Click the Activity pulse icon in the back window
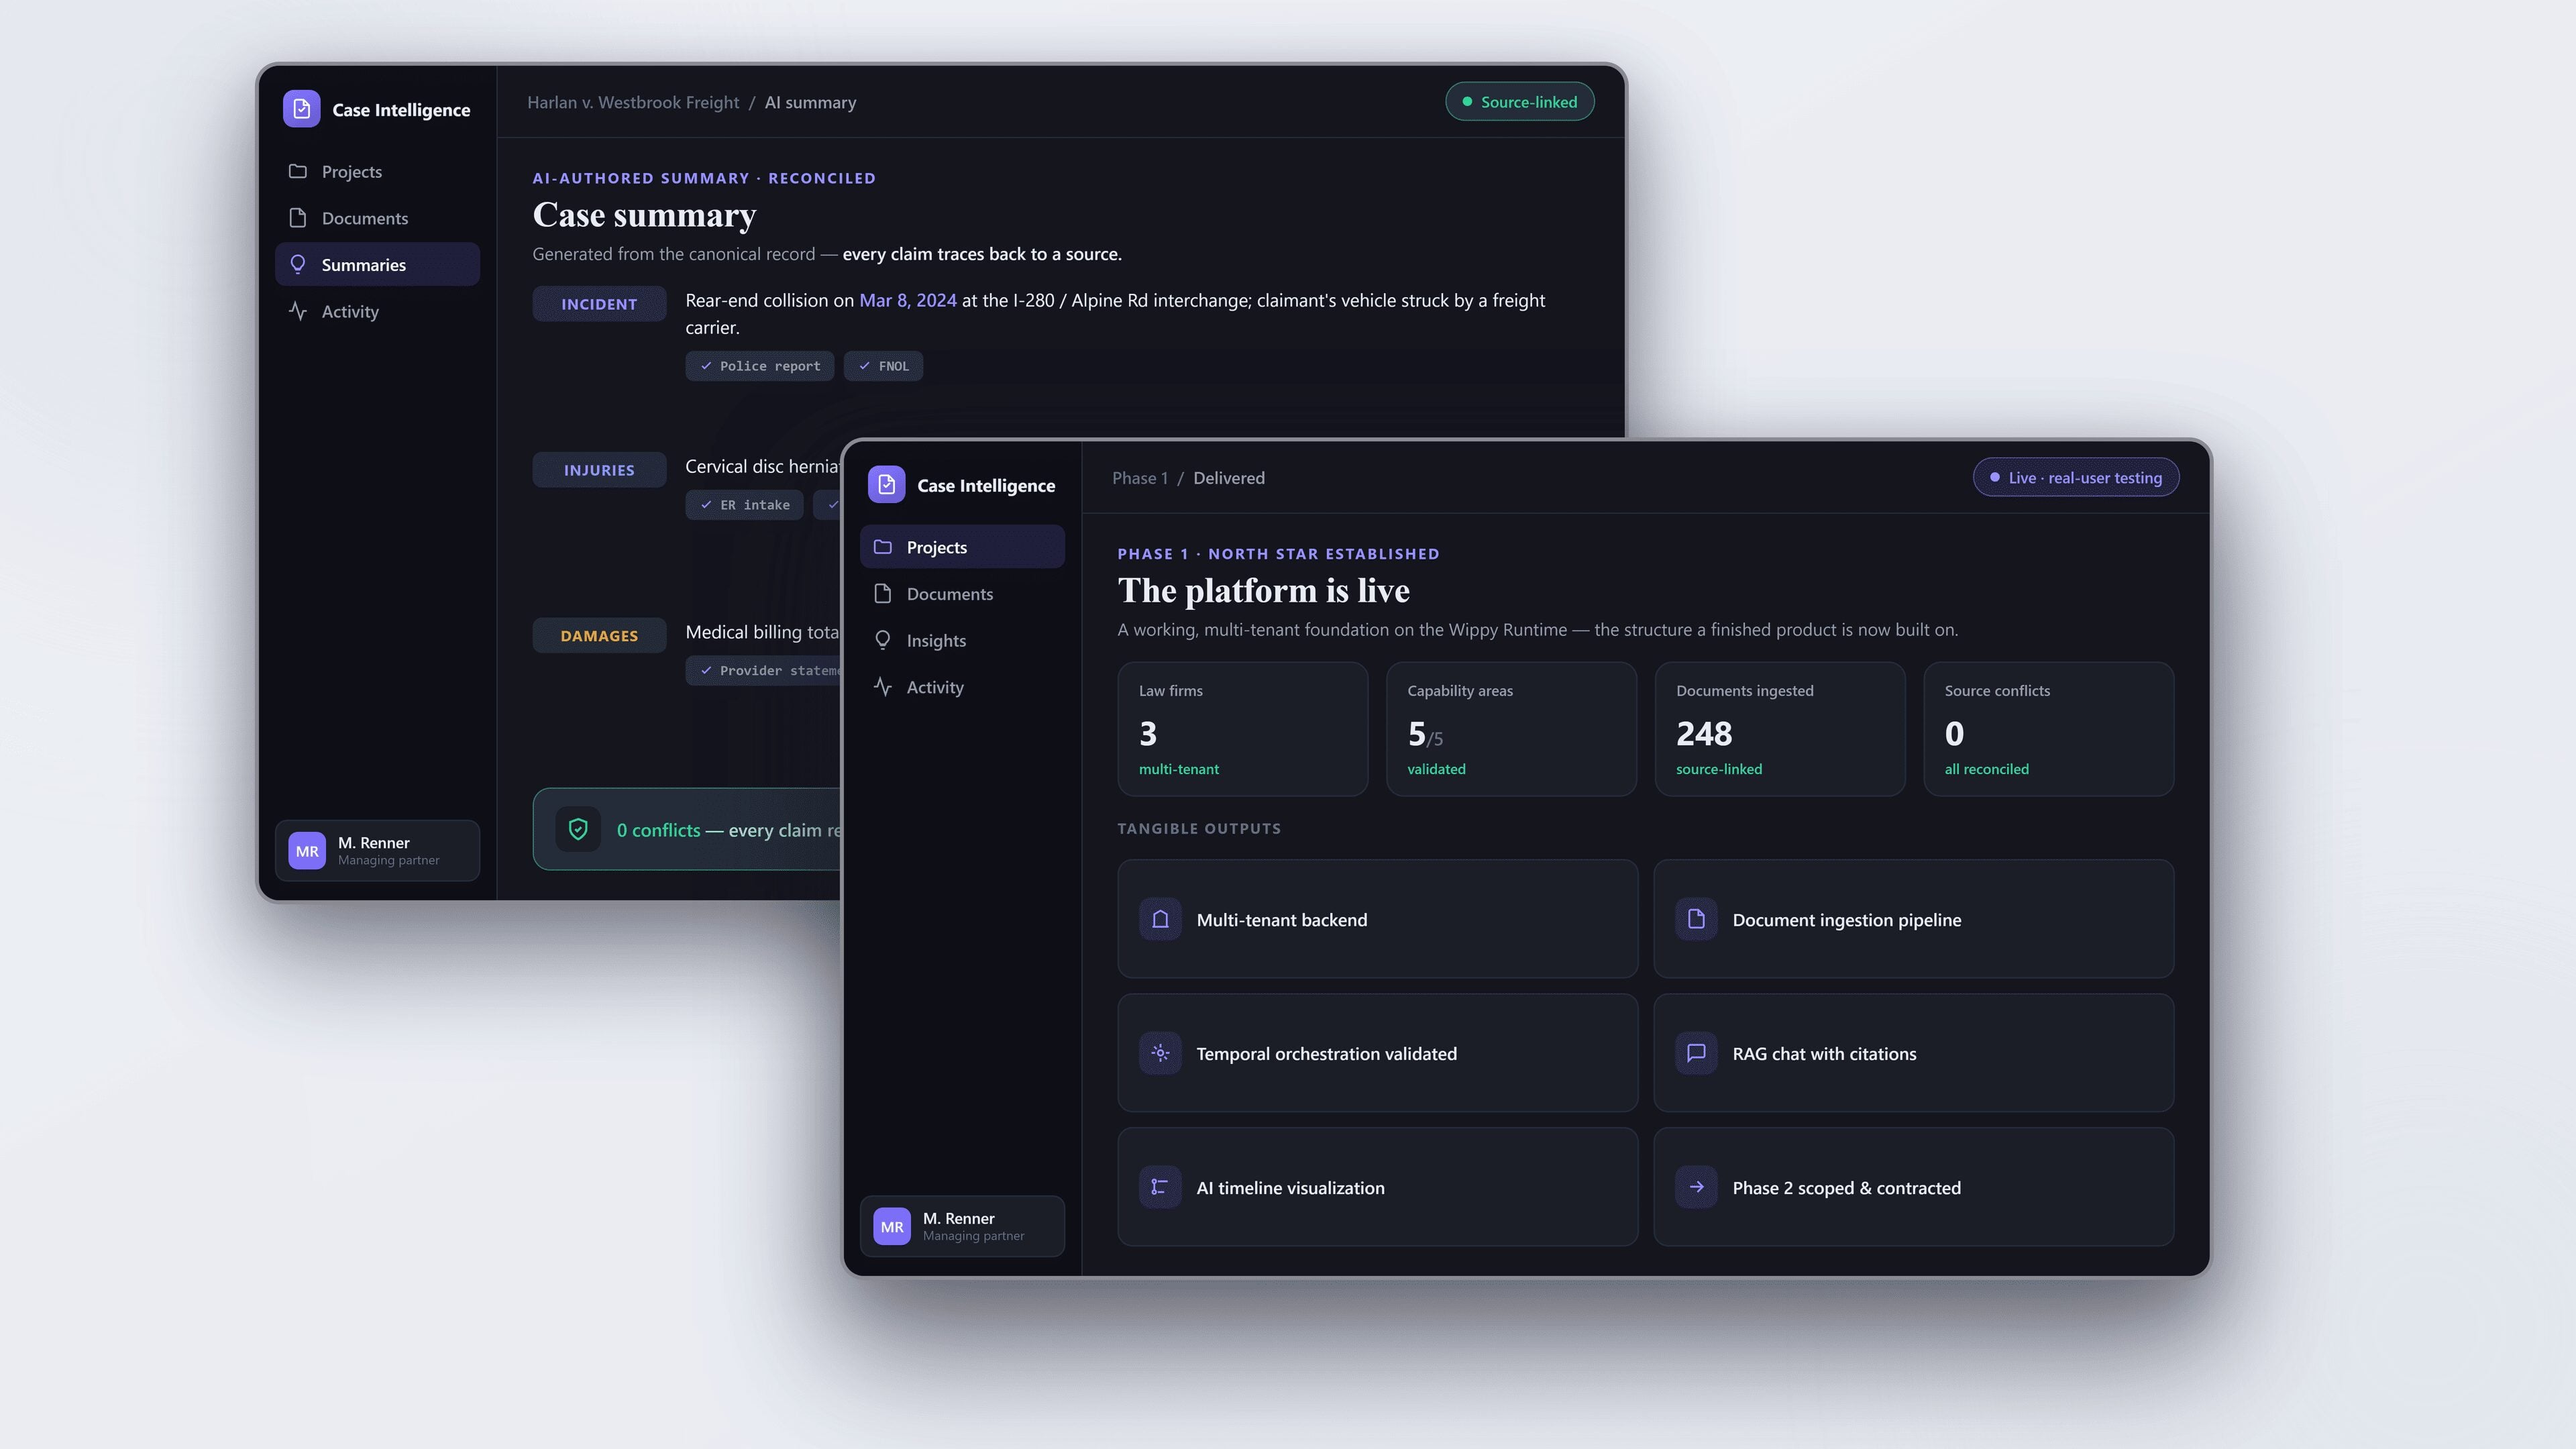The width and height of the screenshot is (2576, 1449). click(x=298, y=311)
